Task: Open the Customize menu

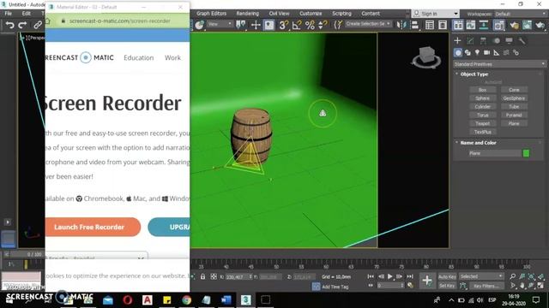Action: 311,14
